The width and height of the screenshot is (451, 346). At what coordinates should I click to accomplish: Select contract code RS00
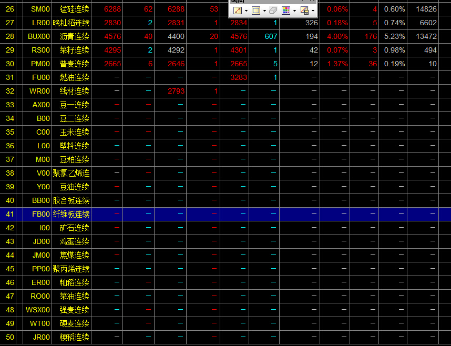pyautogui.click(x=40, y=50)
